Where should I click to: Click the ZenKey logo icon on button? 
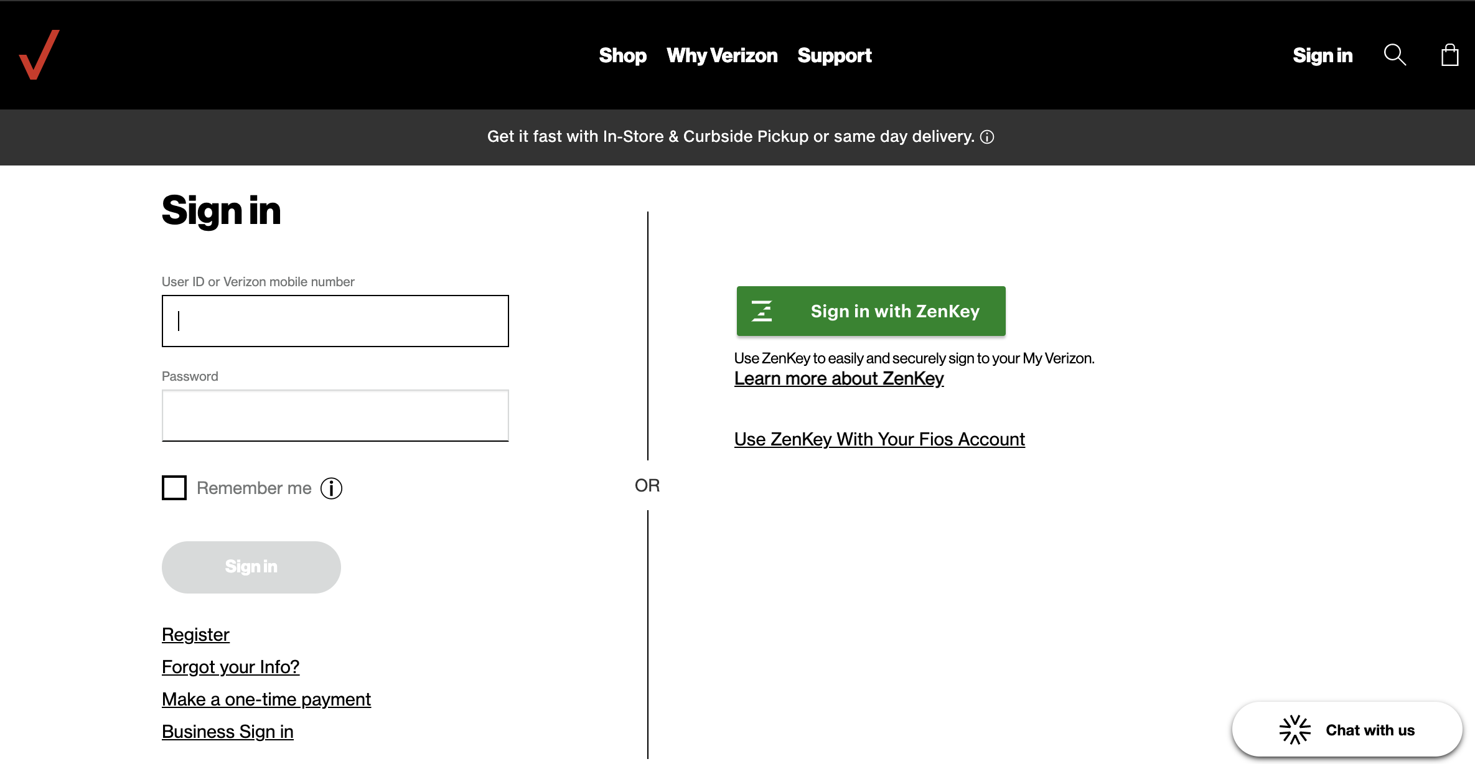click(x=763, y=311)
